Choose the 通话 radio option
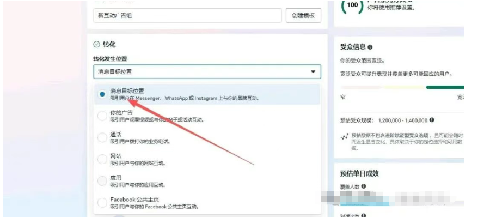 [102, 137]
